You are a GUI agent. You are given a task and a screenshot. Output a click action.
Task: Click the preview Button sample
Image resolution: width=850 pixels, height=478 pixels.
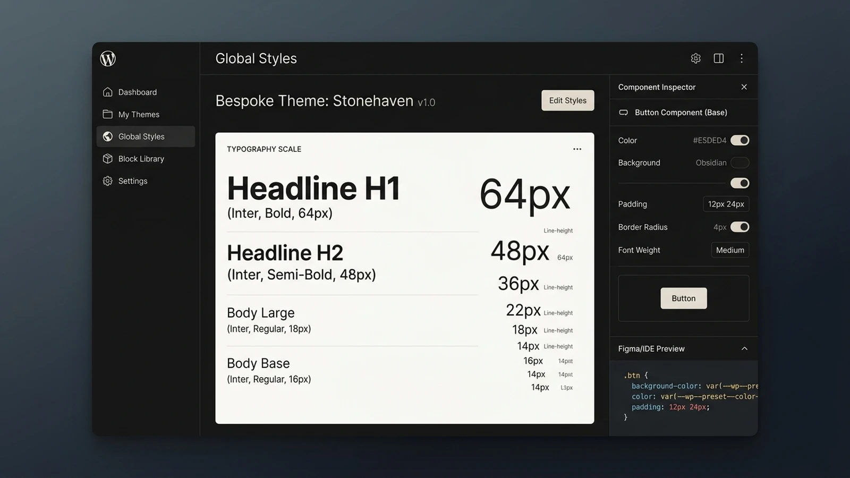[683, 298]
